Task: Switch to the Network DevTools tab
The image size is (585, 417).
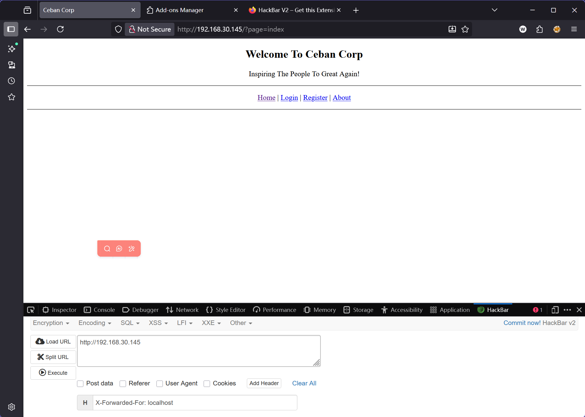Action: pos(182,310)
